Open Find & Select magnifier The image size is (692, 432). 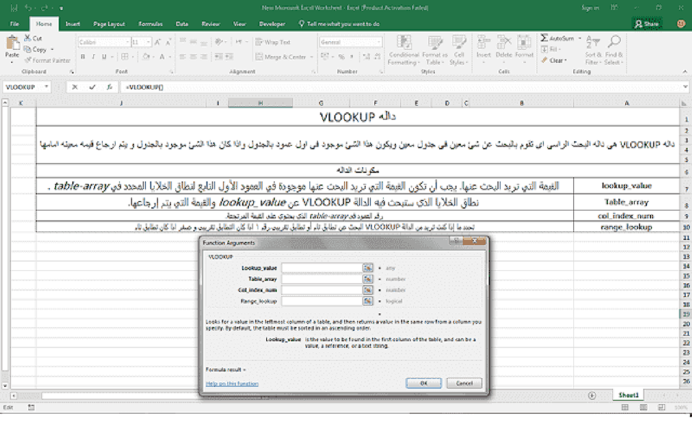[614, 50]
